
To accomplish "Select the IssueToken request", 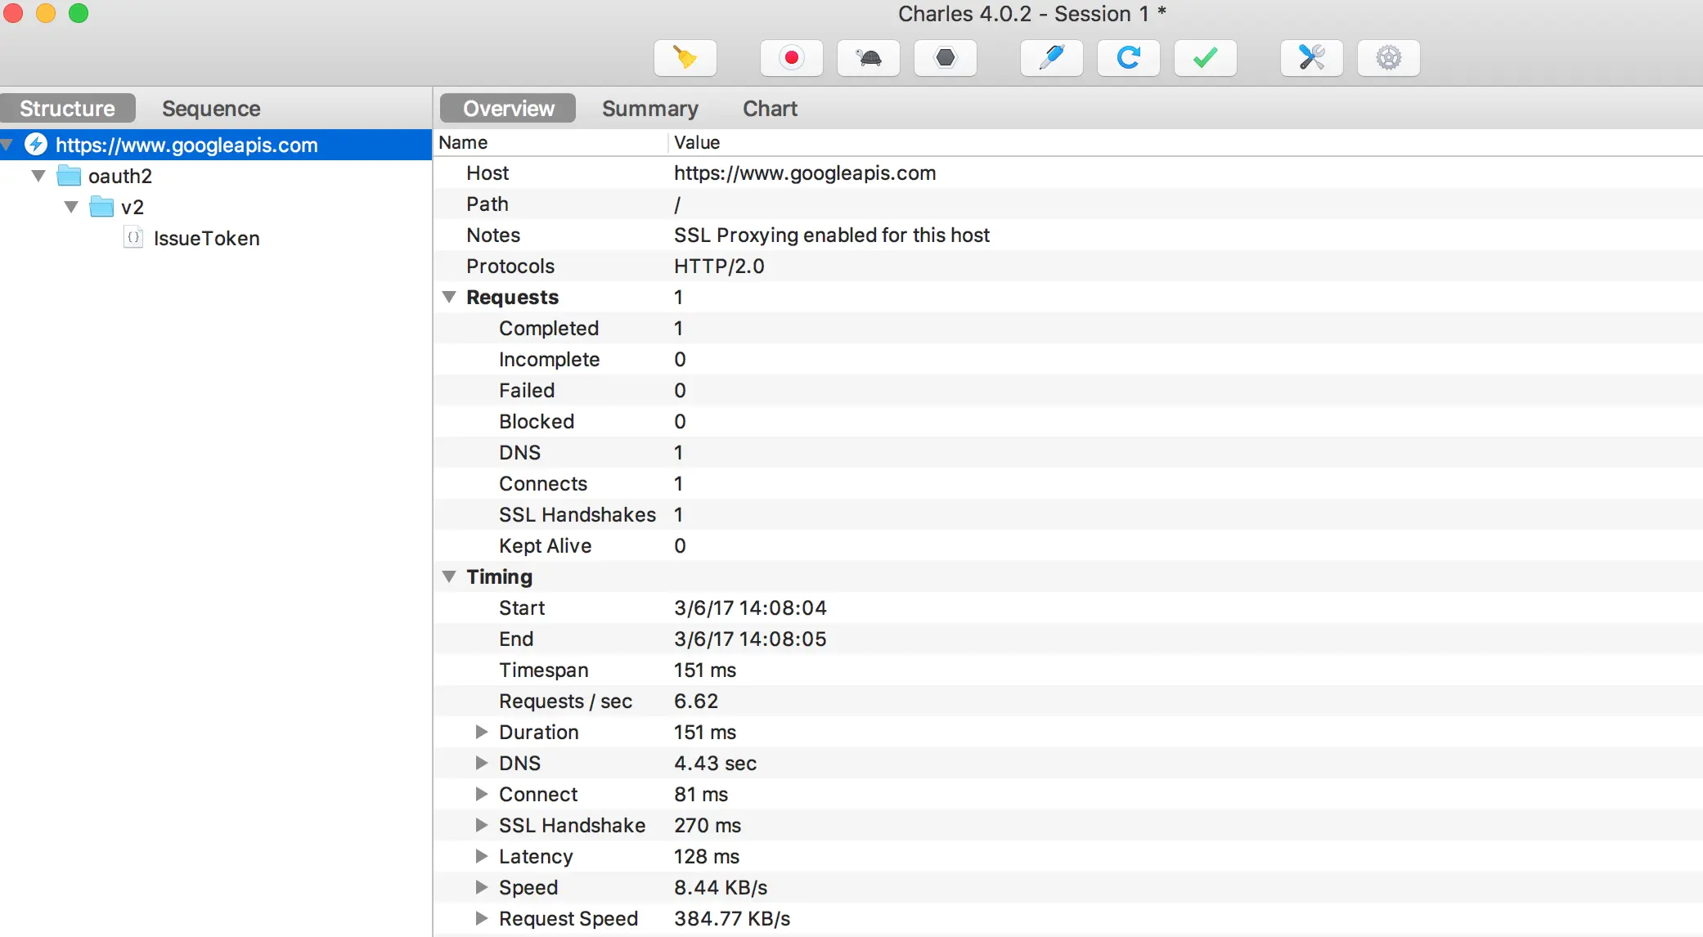I will pyautogui.click(x=206, y=238).
